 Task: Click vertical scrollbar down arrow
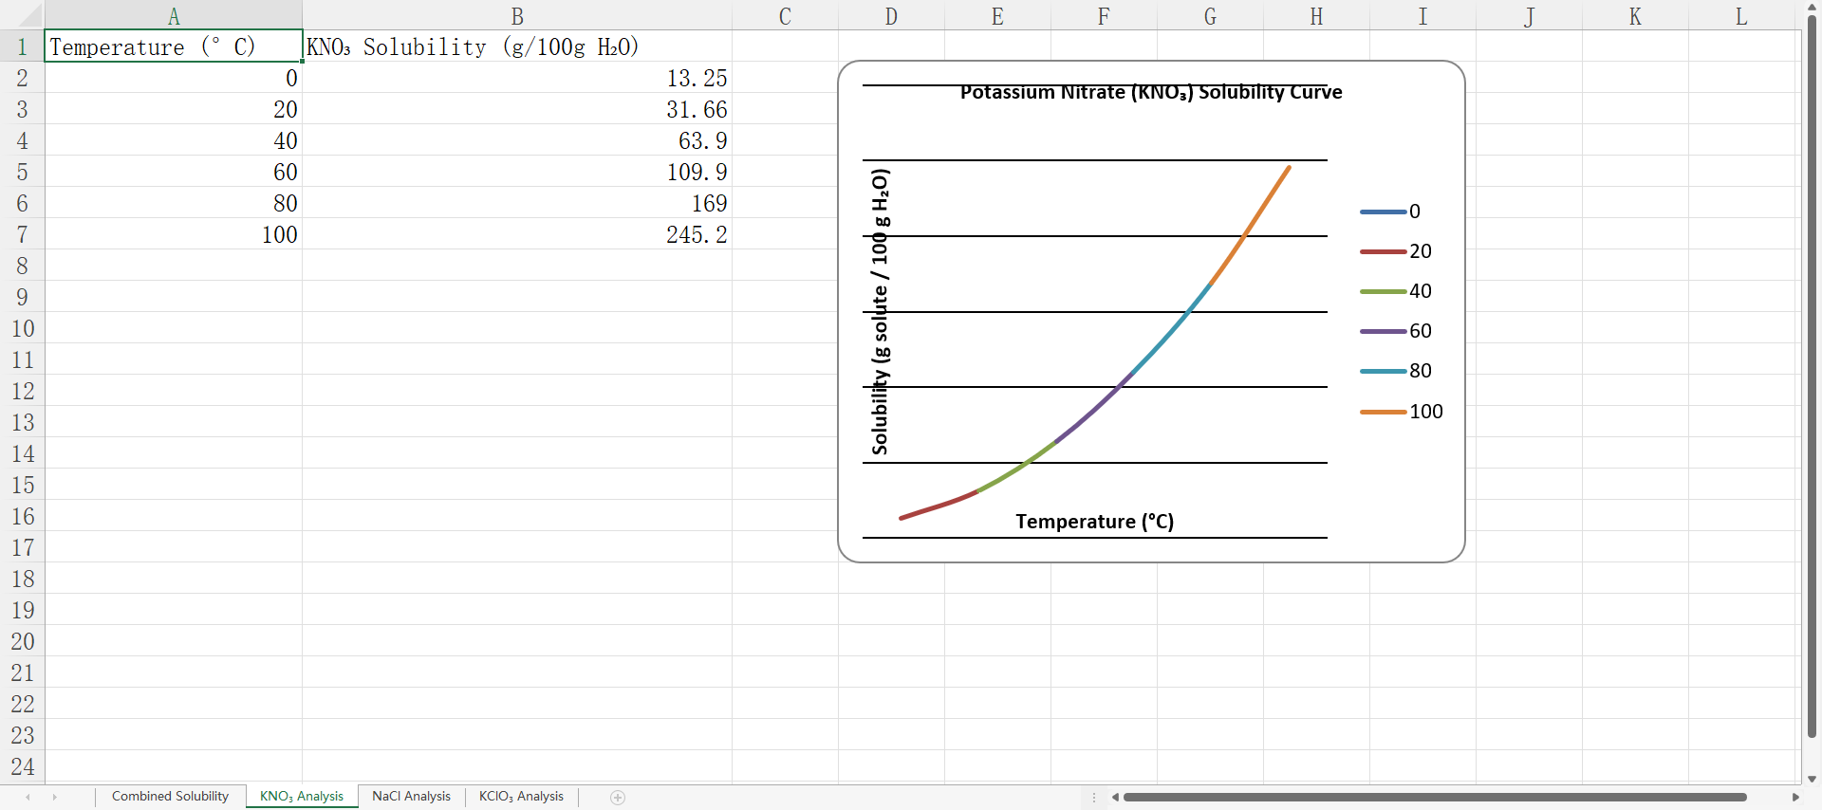pos(1812,779)
